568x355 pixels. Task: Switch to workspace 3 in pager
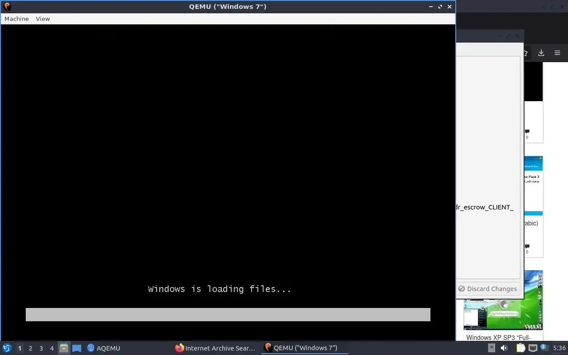point(41,348)
